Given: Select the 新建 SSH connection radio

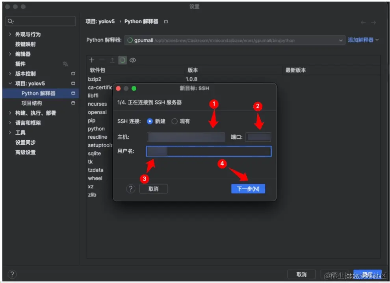Looking at the screenshot, I should click(150, 121).
